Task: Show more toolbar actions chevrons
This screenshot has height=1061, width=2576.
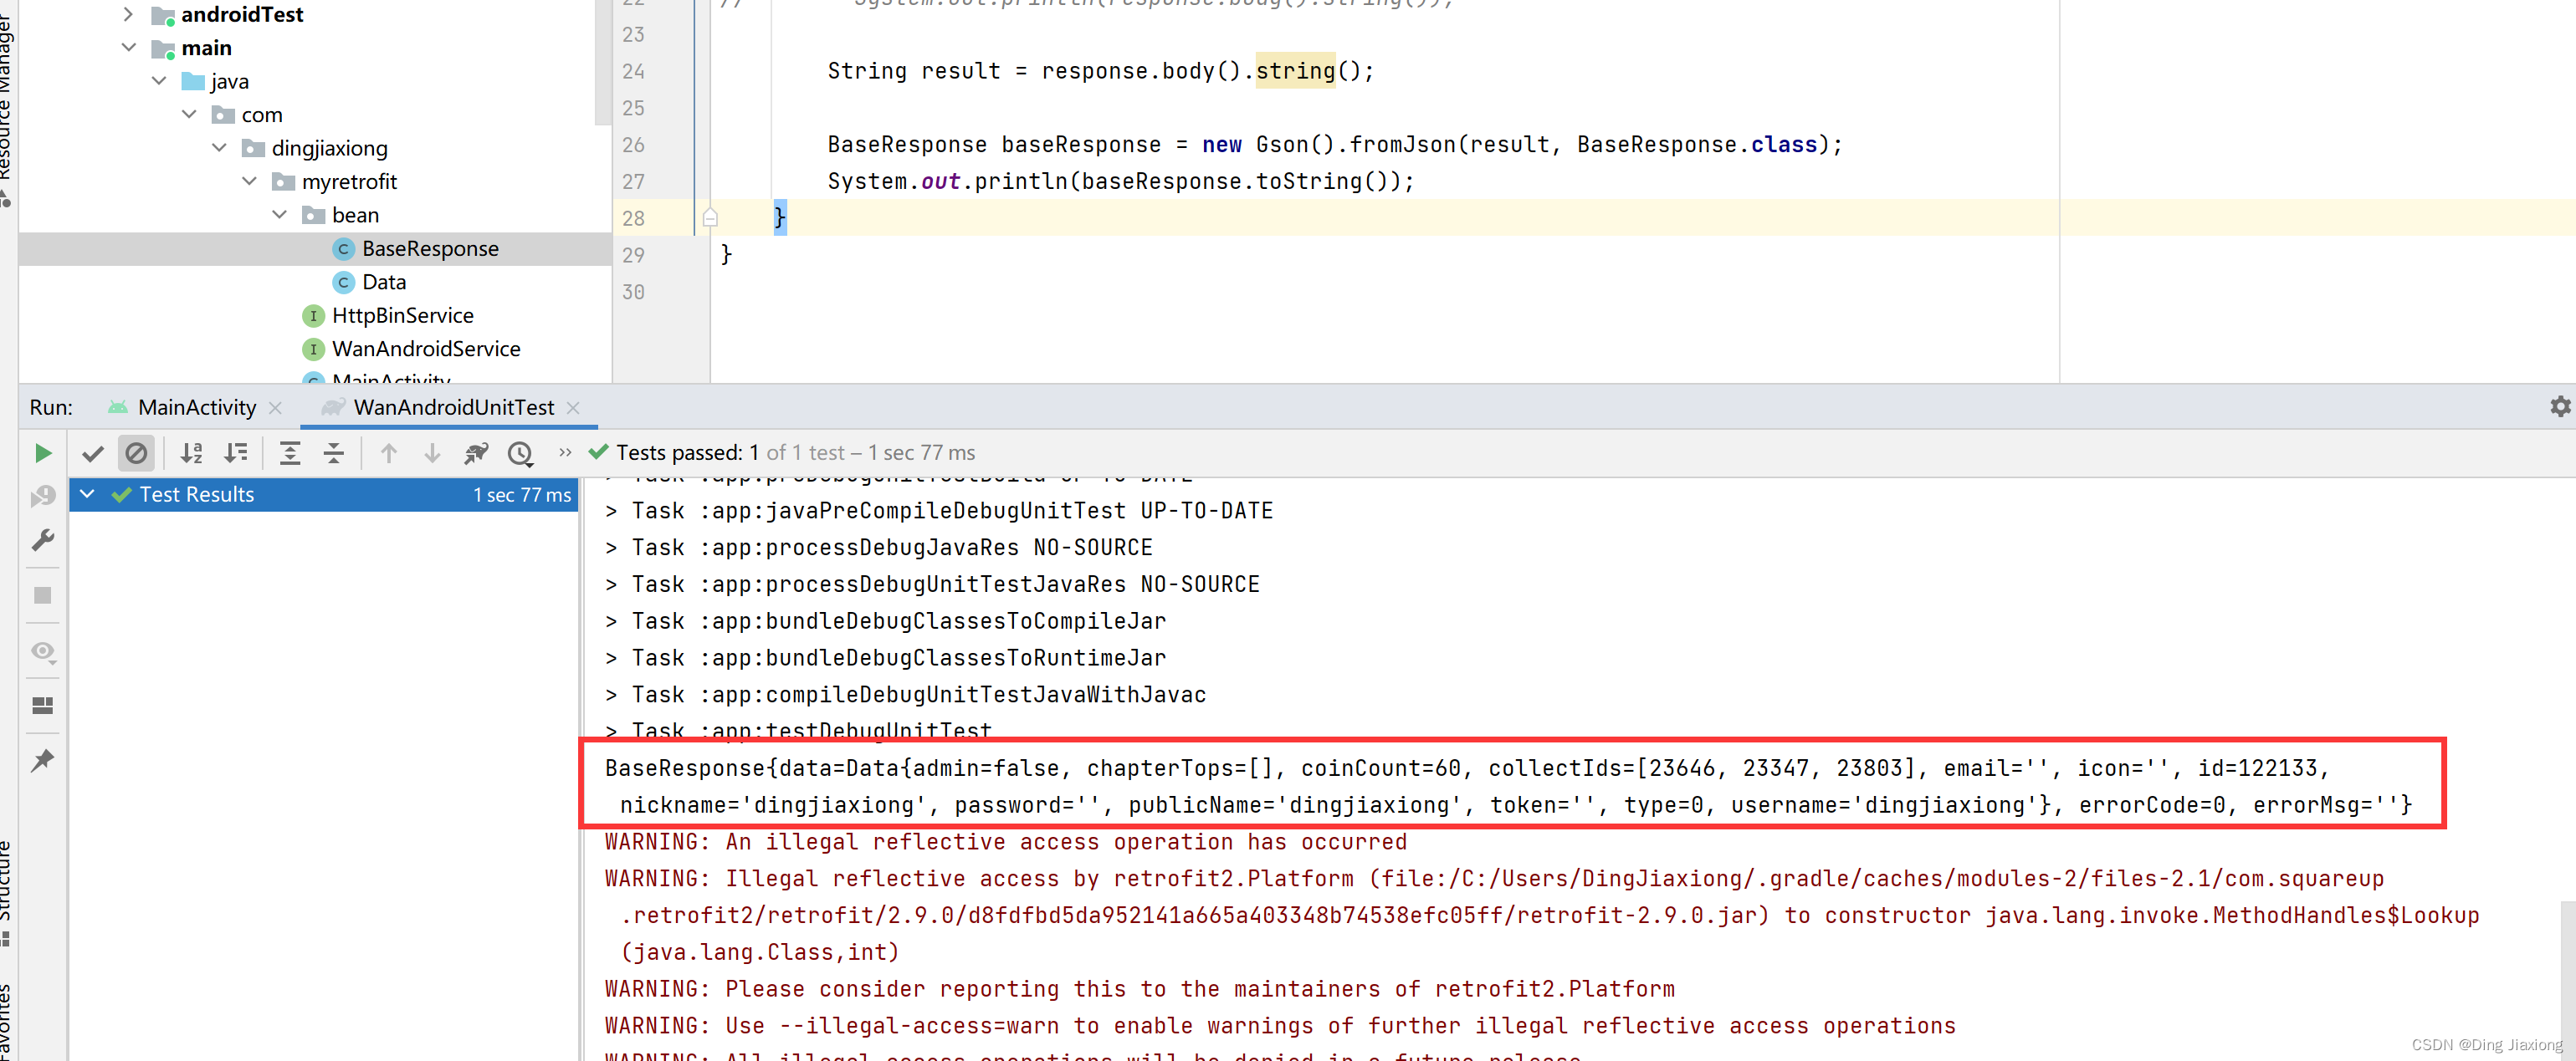Action: coord(565,452)
